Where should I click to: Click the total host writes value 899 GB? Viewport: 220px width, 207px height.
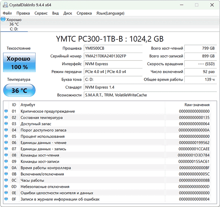click(201, 56)
